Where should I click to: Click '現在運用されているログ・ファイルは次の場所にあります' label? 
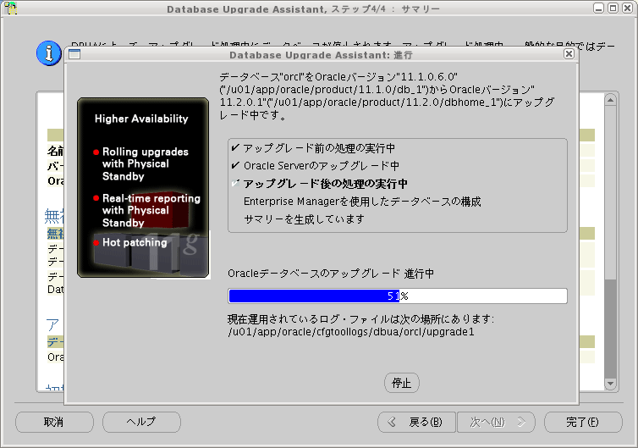tap(360, 319)
